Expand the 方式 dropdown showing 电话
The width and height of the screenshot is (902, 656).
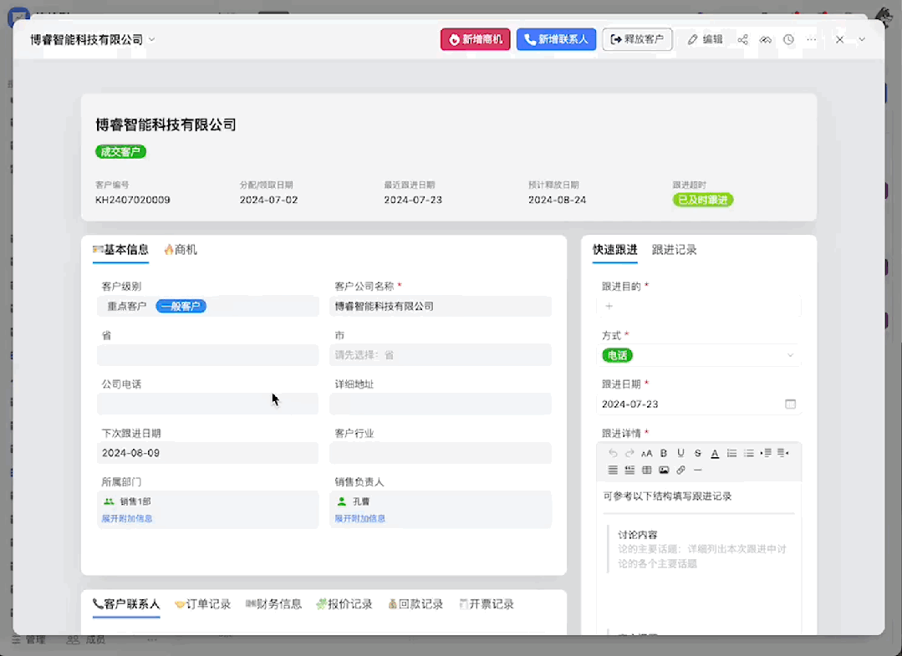[790, 355]
